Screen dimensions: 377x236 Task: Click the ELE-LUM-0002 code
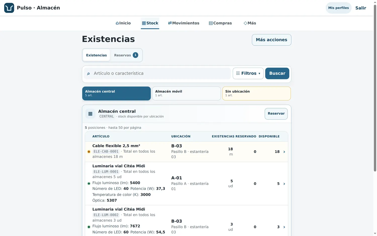(x=106, y=215)
